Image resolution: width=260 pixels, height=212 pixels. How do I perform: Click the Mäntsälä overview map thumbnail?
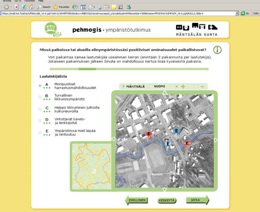92,167
